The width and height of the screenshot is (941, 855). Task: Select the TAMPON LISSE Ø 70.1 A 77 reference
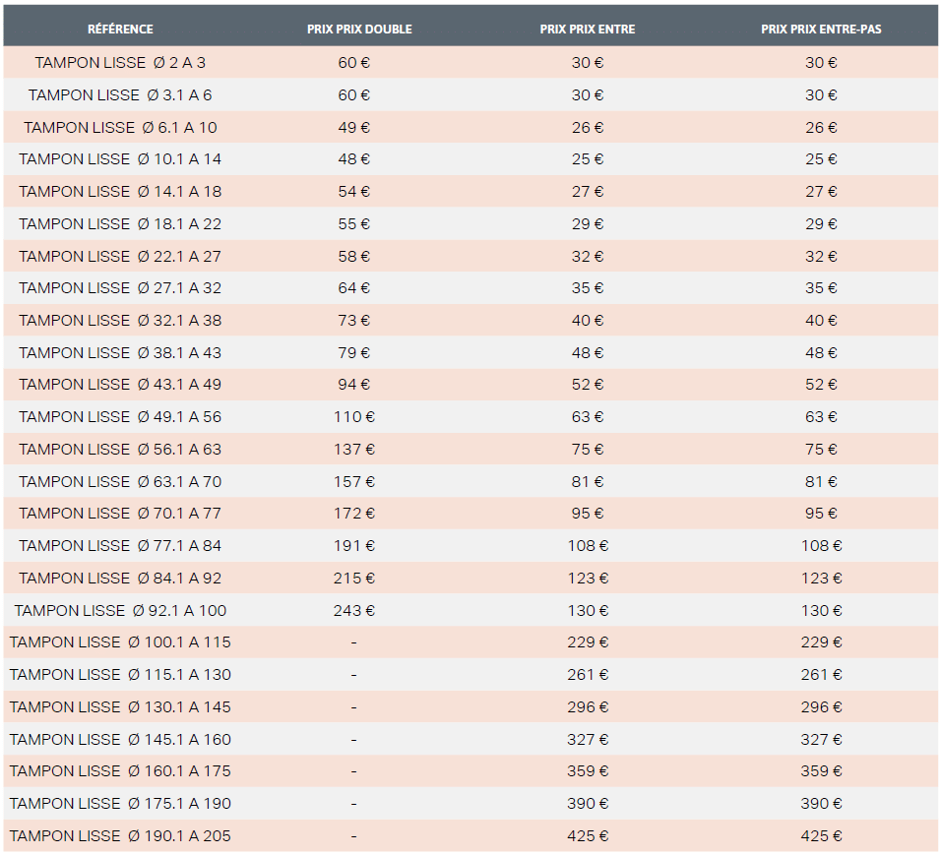(120, 514)
